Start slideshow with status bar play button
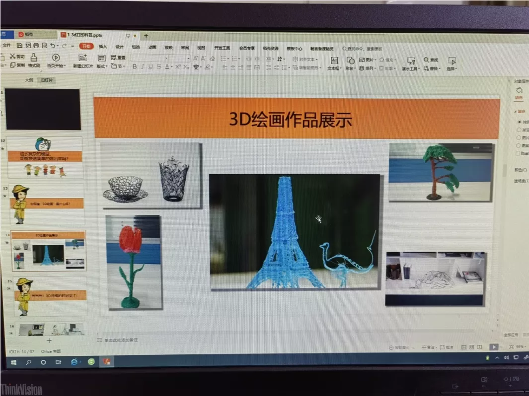Viewport: 529px width, 396px height. coord(494,347)
